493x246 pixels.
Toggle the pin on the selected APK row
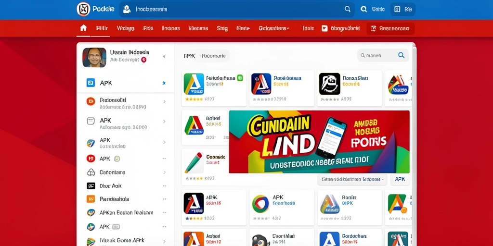[x=164, y=83]
